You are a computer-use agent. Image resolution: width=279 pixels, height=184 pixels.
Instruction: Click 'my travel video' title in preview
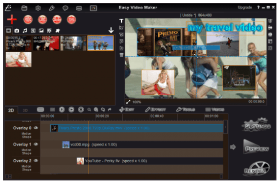[225, 28]
